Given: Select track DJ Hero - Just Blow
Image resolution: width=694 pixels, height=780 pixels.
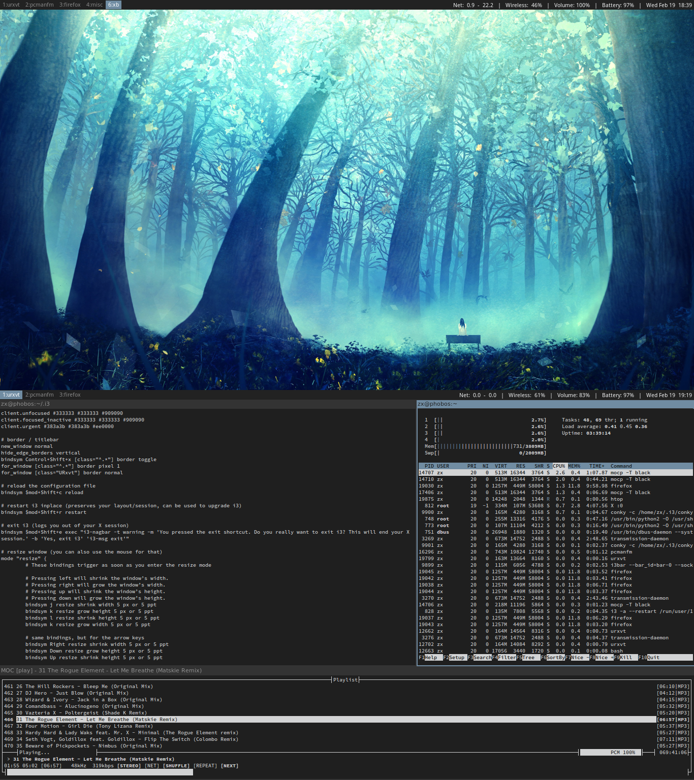Looking at the screenshot, I should click(x=347, y=693).
